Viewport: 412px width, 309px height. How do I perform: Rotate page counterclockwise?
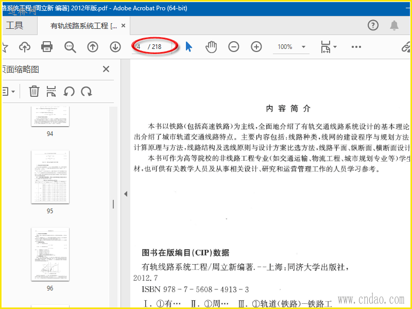click(69, 92)
